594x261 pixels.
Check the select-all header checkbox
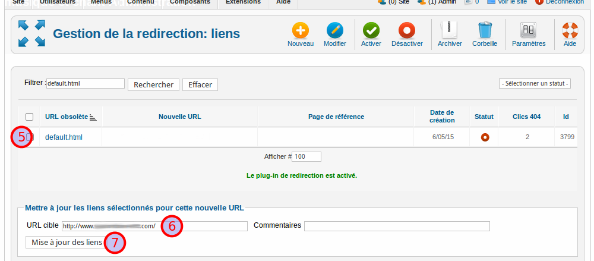coord(29,117)
